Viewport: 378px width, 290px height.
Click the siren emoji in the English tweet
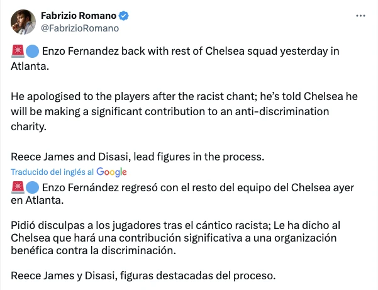[18, 50]
